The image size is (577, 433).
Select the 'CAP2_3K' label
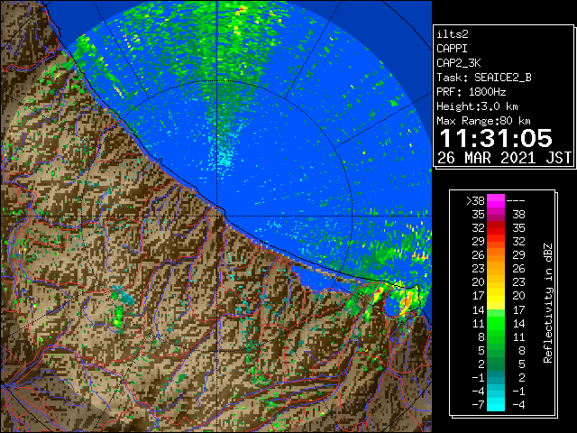459,63
